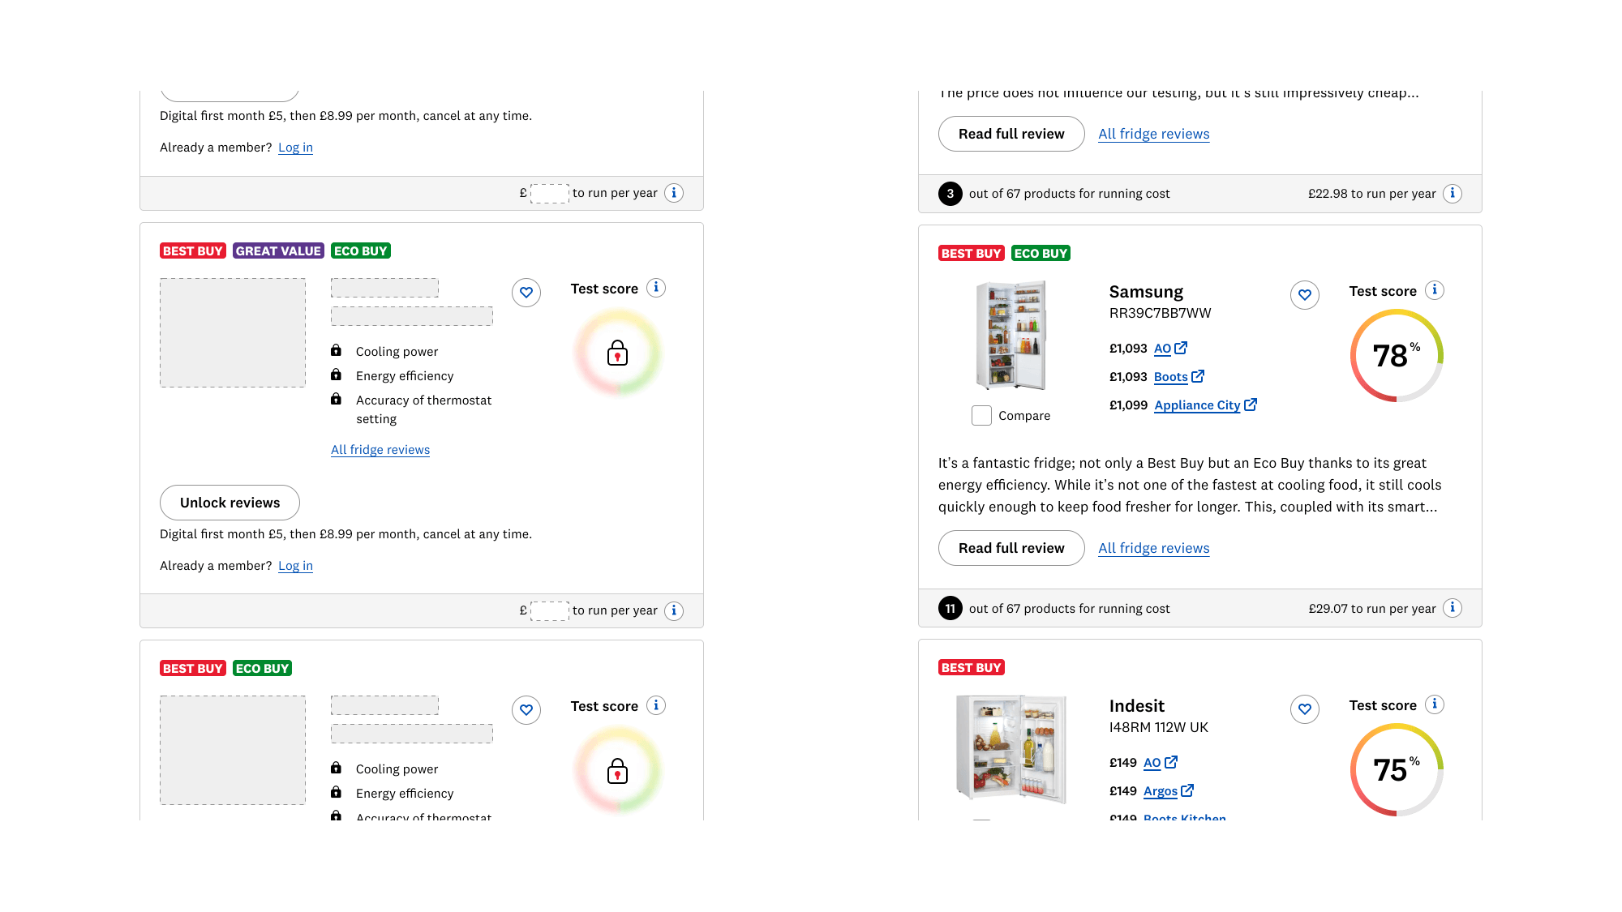Click the 78% test score gauge
The width and height of the screenshot is (1622, 912).
coord(1396,355)
